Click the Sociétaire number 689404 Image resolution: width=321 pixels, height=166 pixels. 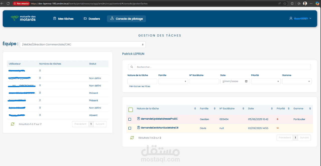coord(224,119)
